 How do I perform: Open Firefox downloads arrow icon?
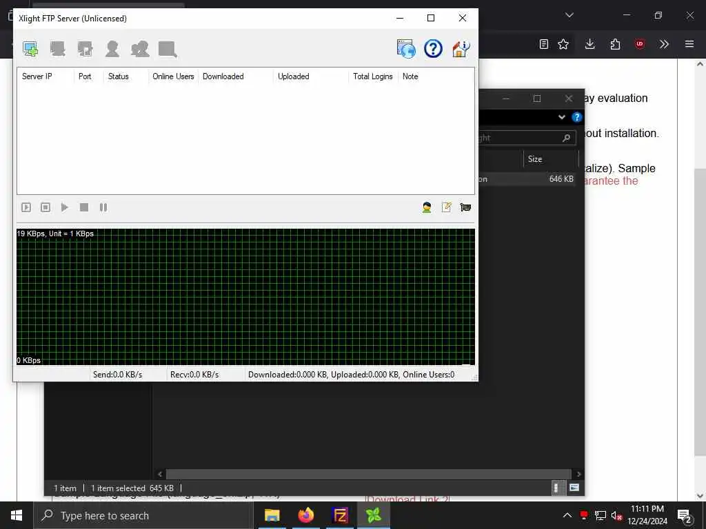(590, 44)
